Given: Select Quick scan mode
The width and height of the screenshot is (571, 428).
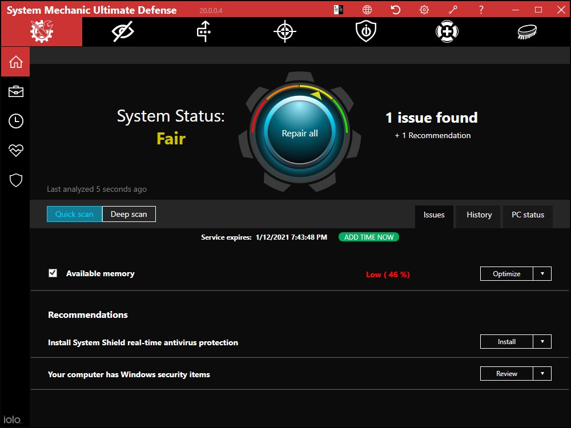Looking at the screenshot, I should [74, 214].
